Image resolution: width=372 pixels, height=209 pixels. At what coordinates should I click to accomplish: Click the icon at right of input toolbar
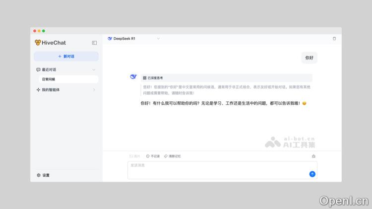313,156
